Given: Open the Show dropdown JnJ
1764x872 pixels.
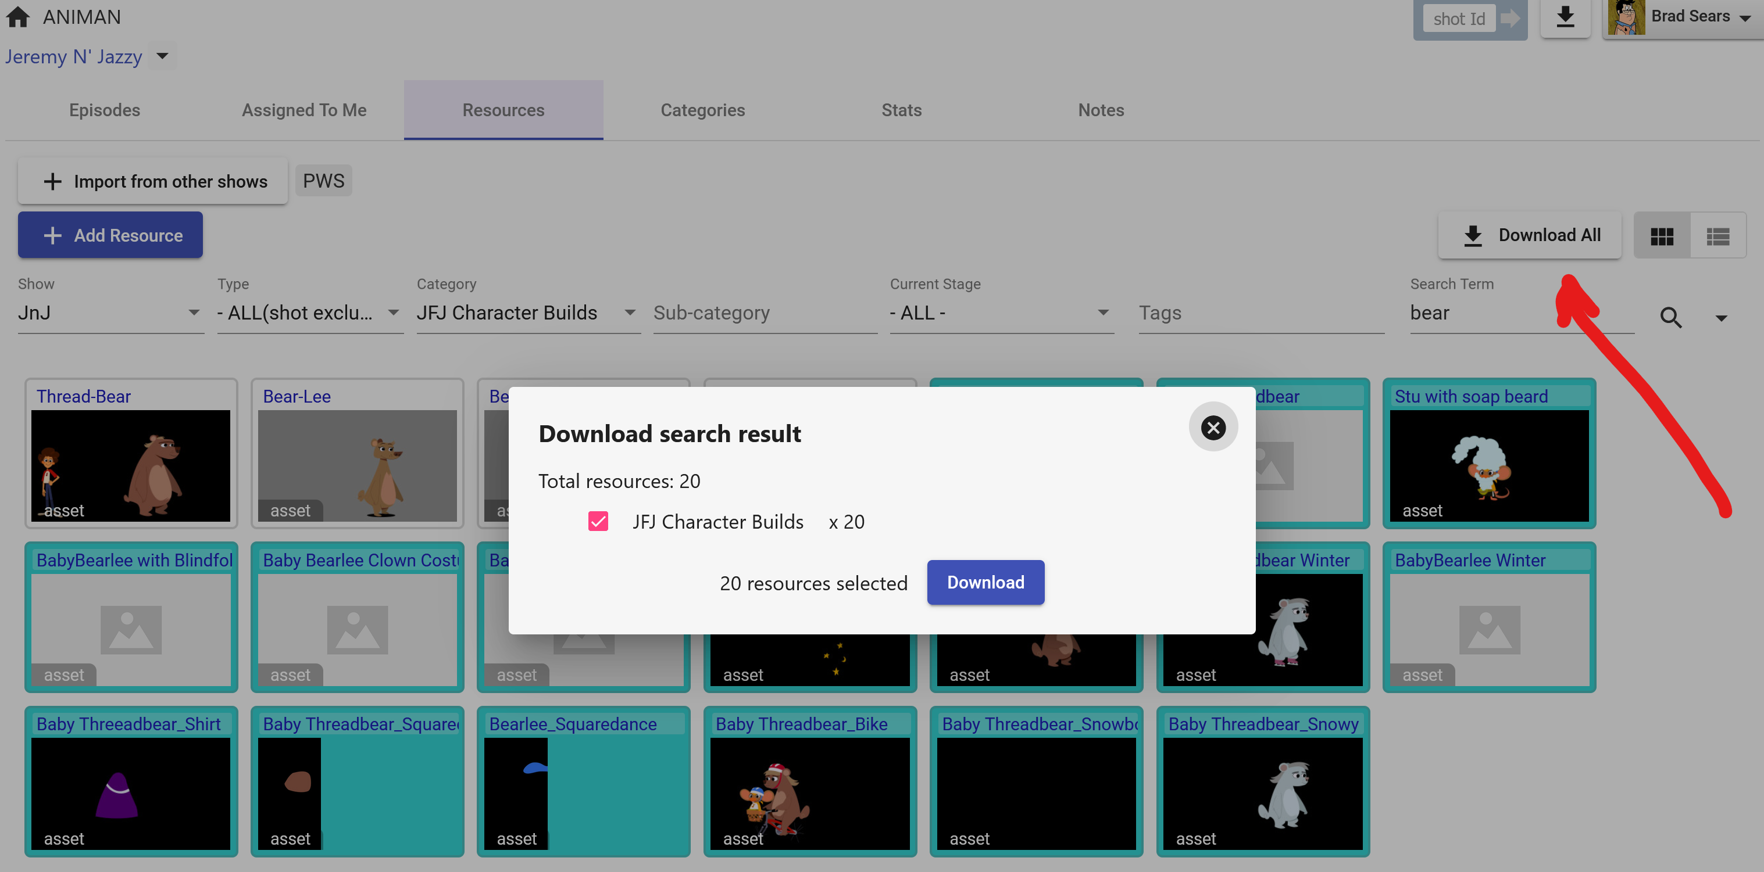Looking at the screenshot, I should (110, 313).
